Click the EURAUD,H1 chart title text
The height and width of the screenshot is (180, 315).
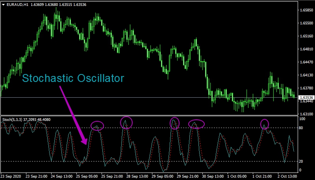[x=17, y=4]
